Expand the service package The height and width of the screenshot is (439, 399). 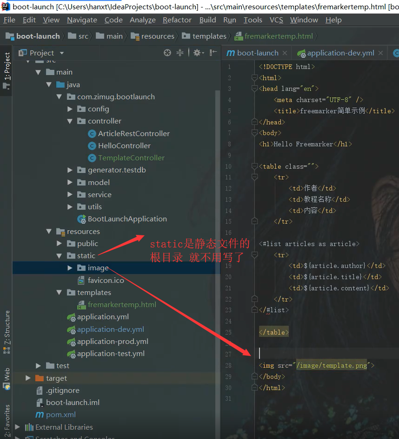click(70, 195)
